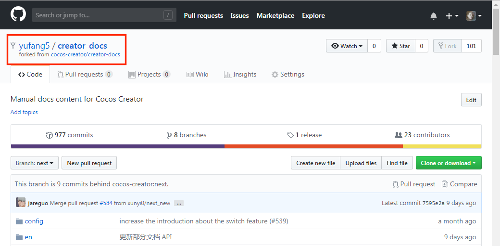Open the config folder
Screen dimensions: 500x246
click(34, 221)
